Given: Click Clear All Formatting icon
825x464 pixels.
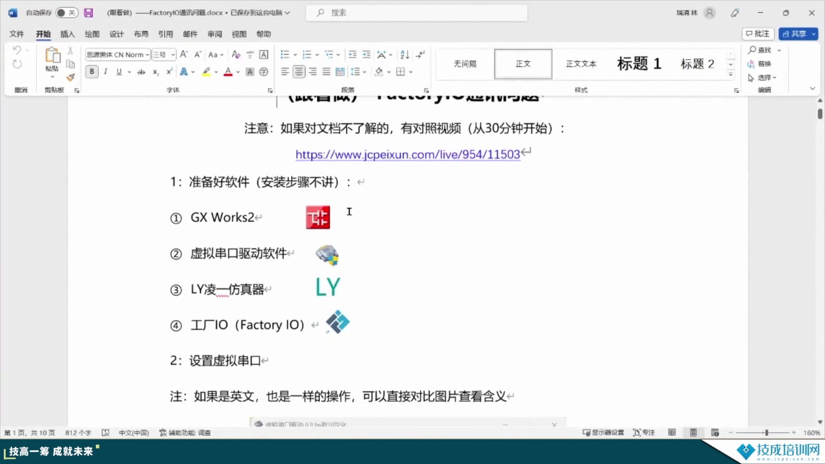Looking at the screenshot, I should point(236,54).
